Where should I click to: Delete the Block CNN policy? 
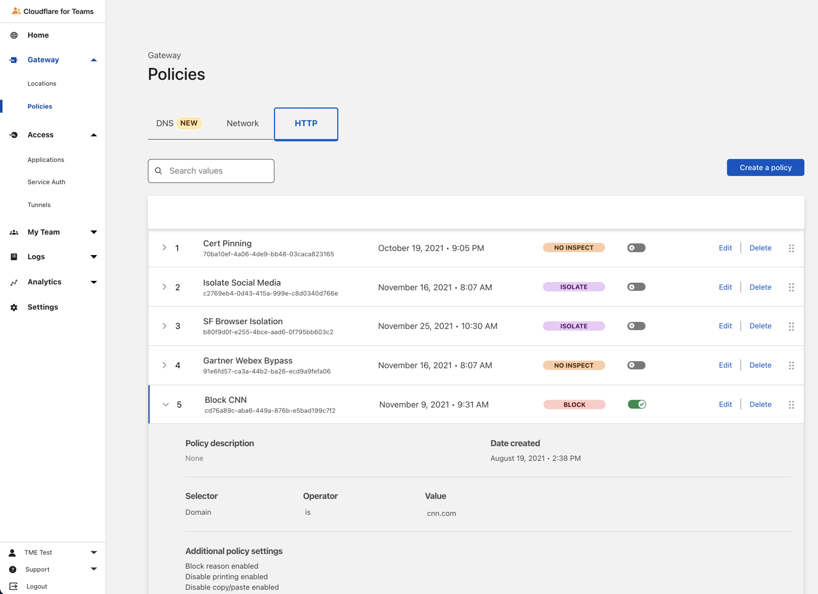[761, 405]
